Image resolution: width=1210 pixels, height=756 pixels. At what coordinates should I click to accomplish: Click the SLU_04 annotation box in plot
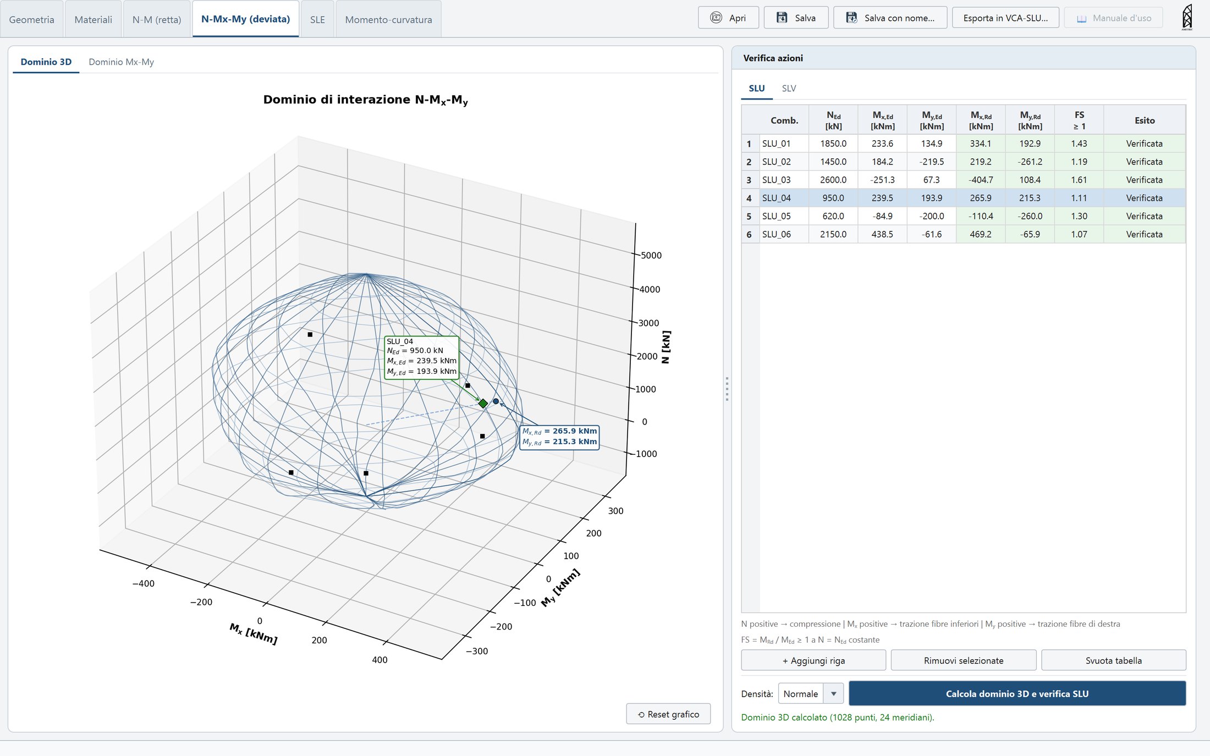coord(421,357)
